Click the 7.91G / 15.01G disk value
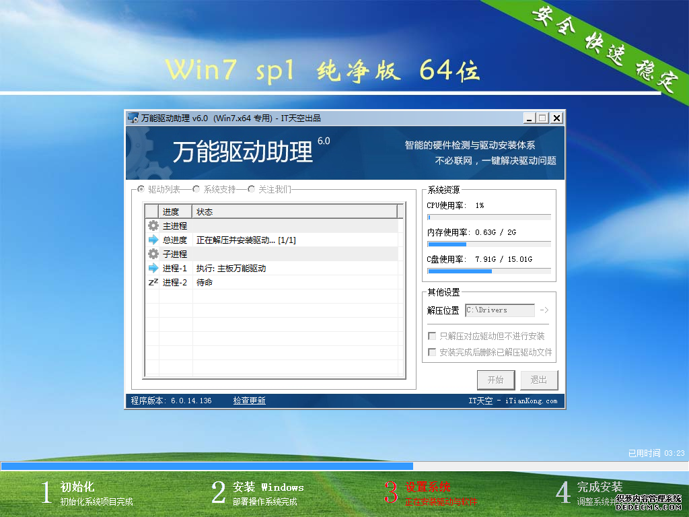 coord(503,259)
